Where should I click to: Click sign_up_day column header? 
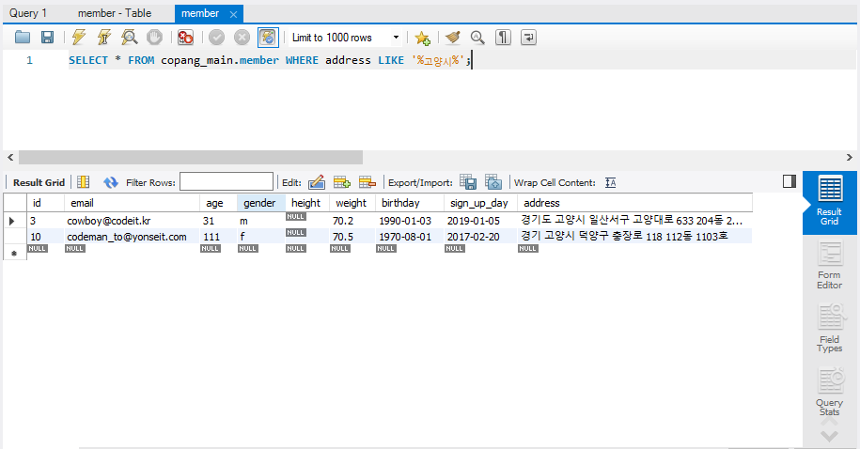pos(480,203)
